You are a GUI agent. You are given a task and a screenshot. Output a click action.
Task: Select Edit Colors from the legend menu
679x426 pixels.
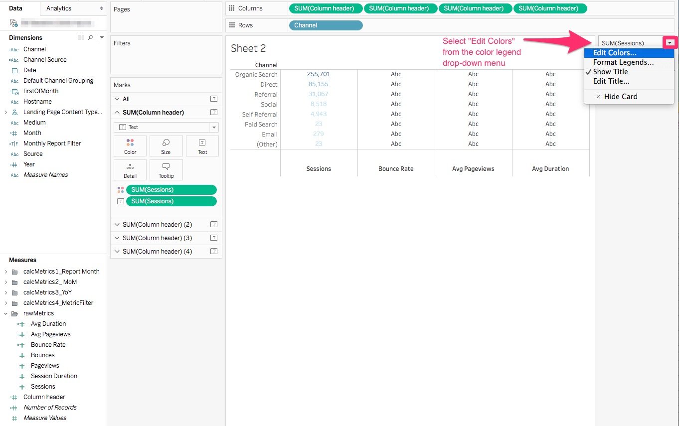(x=614, y=52)
